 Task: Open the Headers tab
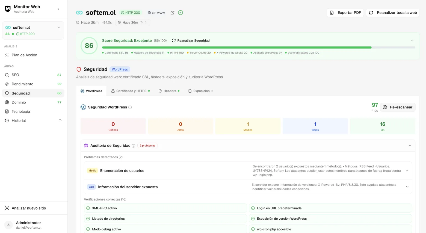pos(169,91)
